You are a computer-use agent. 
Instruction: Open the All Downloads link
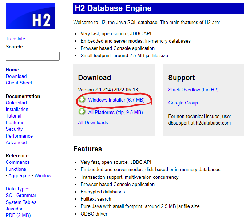(93, 122)
